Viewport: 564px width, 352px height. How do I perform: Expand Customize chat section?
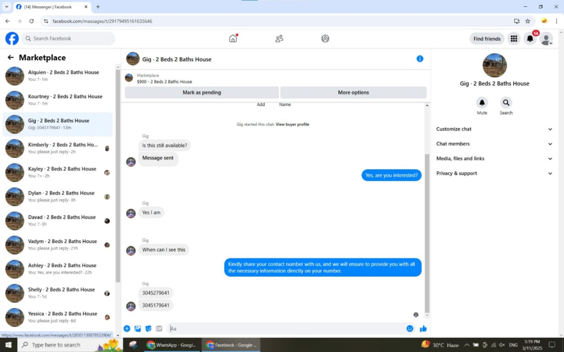click(494, 129)
